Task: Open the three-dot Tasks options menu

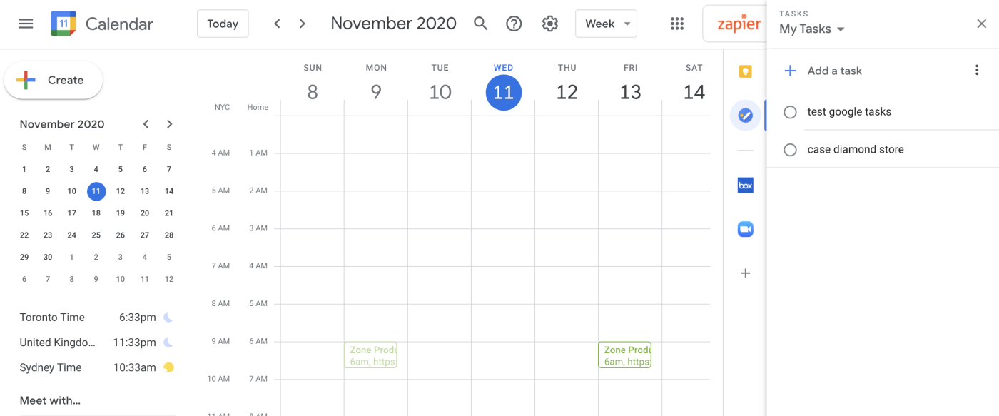Action: click(x=977, y=70)
